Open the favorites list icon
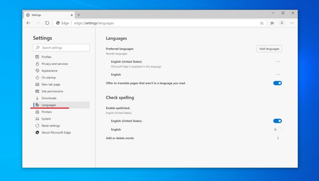This screenshot has width=319, height=181. click(272, 23)
